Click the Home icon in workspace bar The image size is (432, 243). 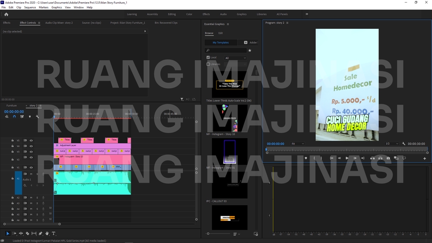[6, 14]
